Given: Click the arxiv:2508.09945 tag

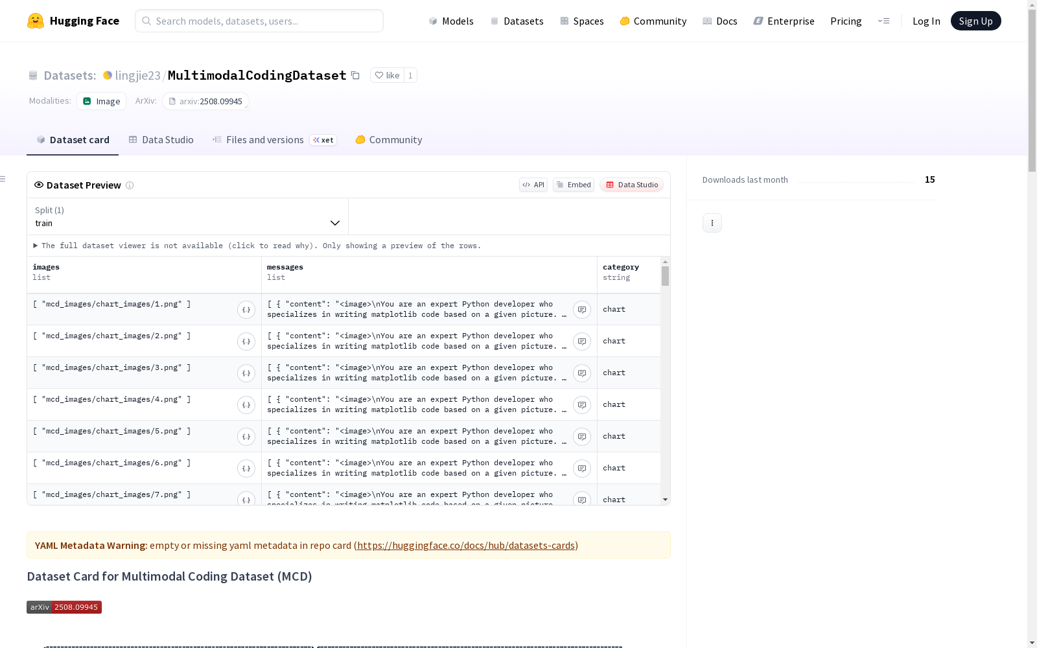Looking at the screenshot, I should 205,101.
